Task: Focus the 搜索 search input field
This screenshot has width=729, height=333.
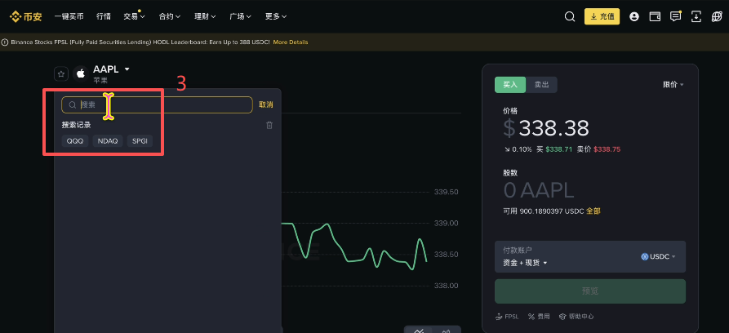Action: (x=157, y=105)
